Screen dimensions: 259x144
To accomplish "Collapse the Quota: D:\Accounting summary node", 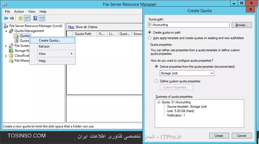I will pos(159,102).
